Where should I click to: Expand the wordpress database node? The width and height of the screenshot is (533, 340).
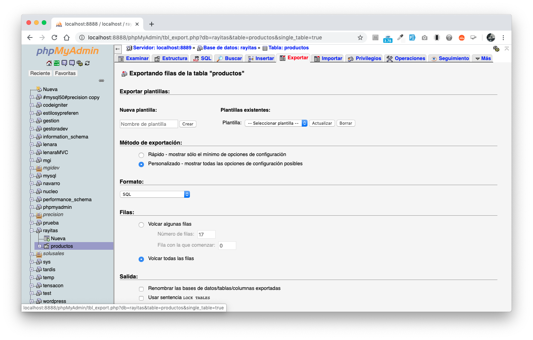[32, 301]
